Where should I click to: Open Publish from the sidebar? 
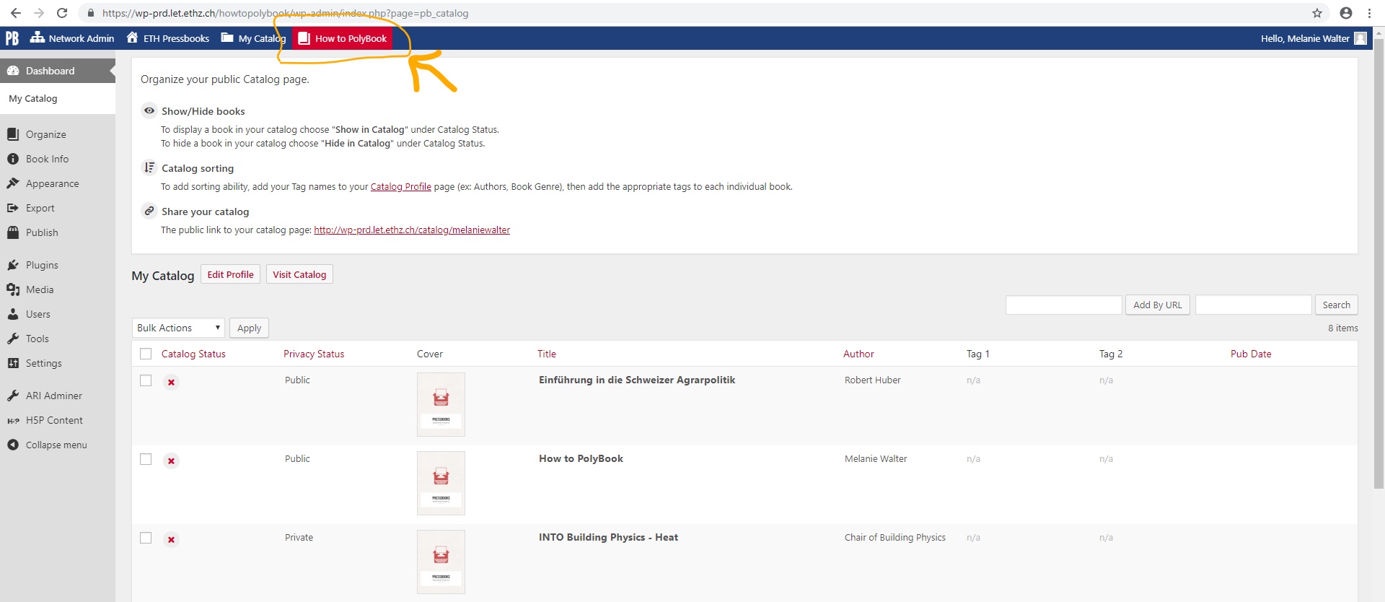[42, 232]
